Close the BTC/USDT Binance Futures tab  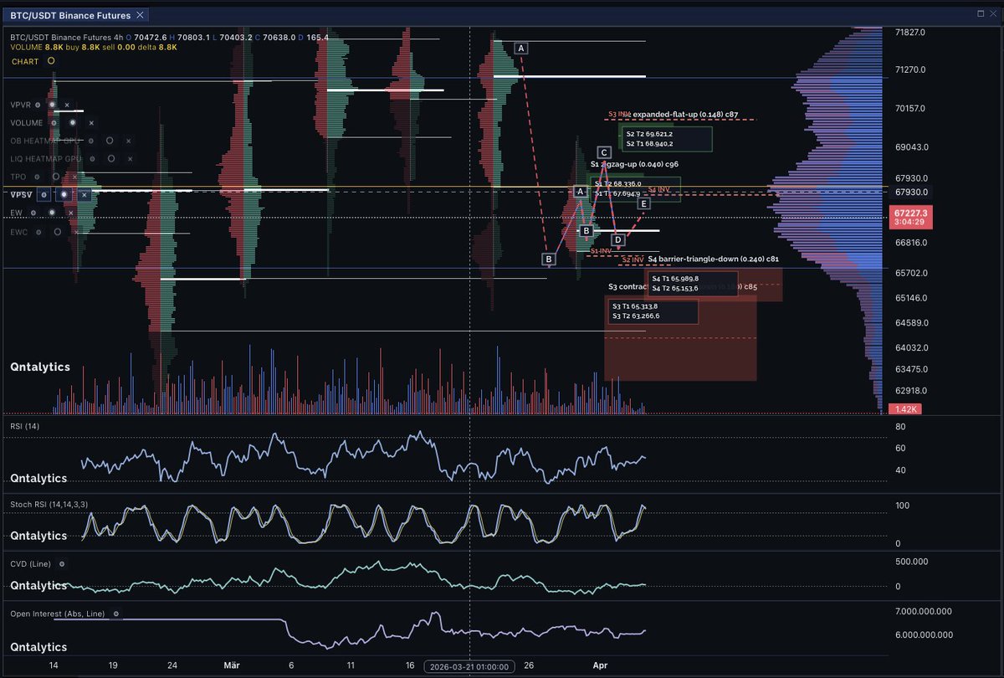[140, 15]
